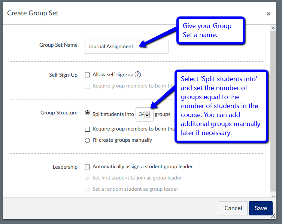Click the Group Set Name text field

127,47
